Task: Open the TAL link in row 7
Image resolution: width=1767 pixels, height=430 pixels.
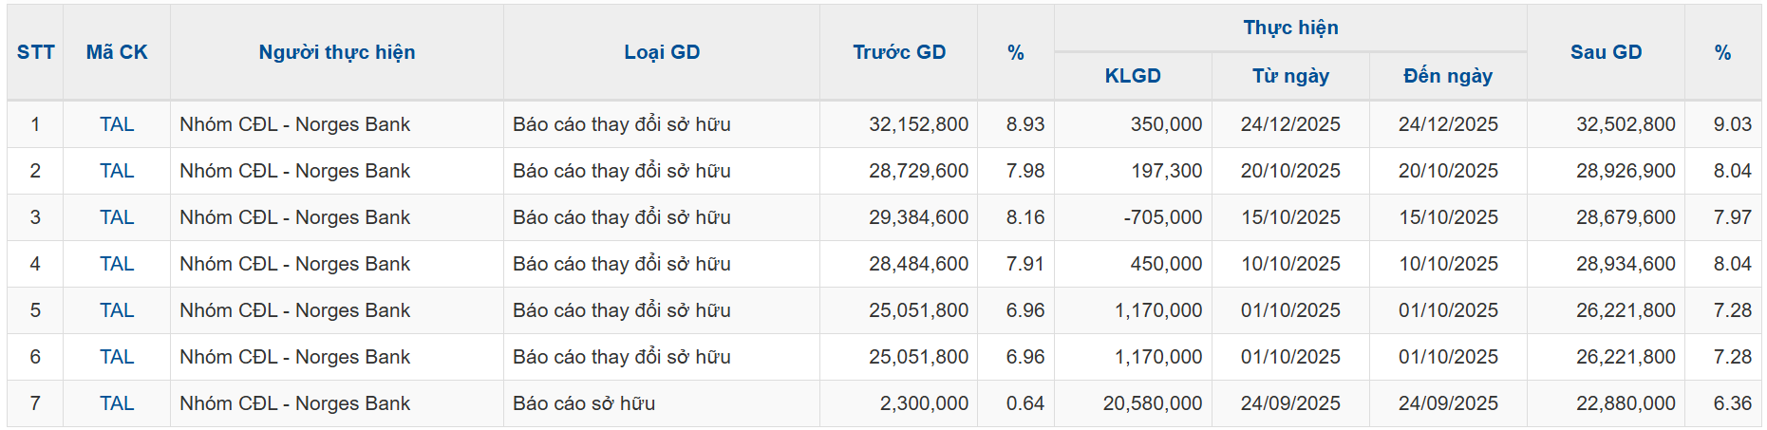Action: coord(117,403)
